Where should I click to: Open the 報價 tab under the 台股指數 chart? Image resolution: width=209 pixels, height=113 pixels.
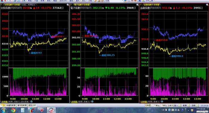coord(11,102)
